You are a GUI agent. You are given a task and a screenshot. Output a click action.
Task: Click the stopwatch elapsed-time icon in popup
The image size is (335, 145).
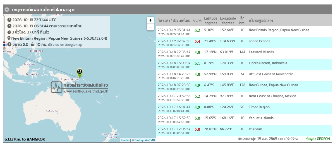(x=9, y=32)
